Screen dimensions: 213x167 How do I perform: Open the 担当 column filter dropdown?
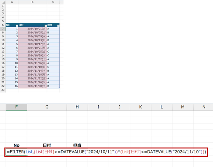(x=58, y=26)
